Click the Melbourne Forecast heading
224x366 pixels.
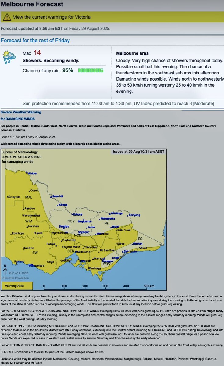click(x=32, y=4)
